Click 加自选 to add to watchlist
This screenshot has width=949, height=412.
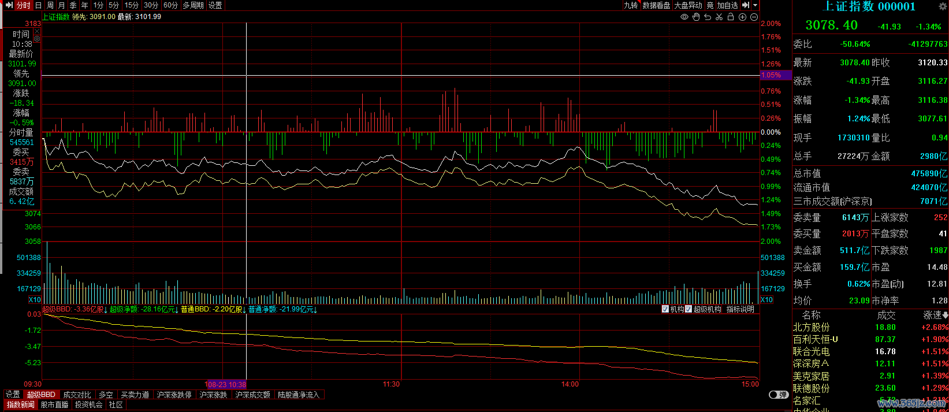click(728, 5)
